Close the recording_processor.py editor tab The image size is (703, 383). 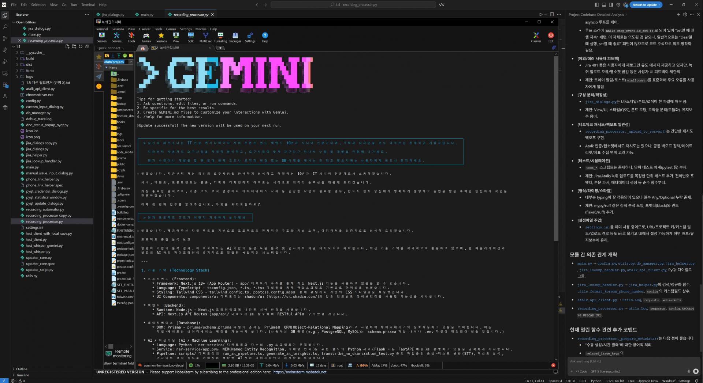point(212,15)
